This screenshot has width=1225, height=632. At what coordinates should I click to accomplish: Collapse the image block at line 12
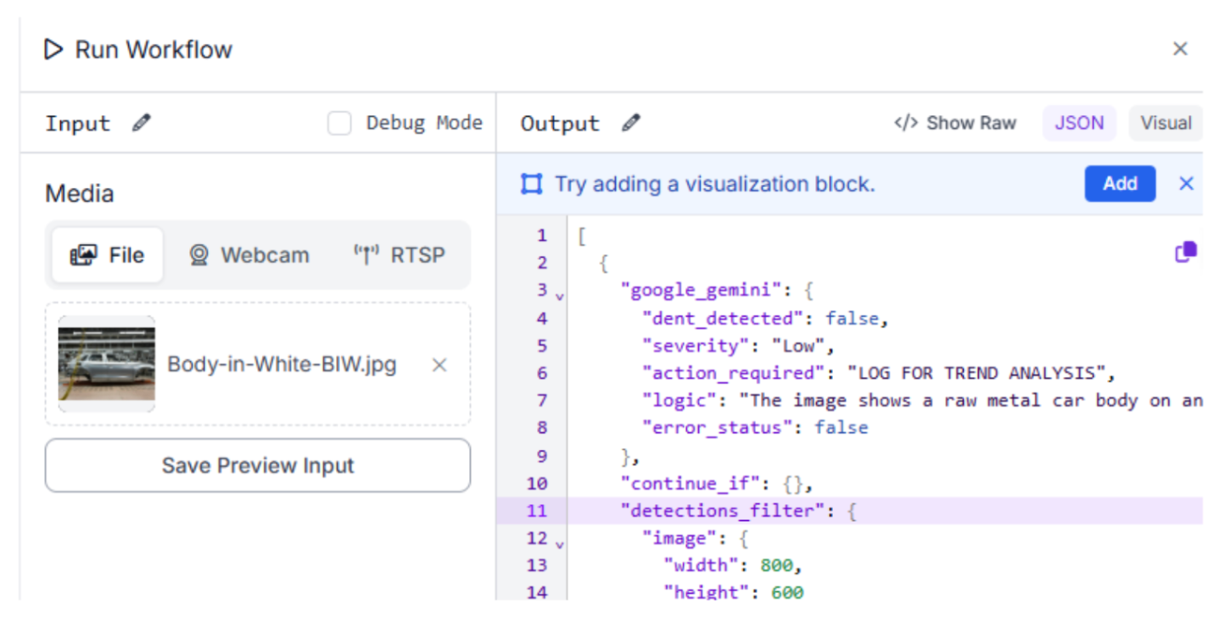[559, 544]
